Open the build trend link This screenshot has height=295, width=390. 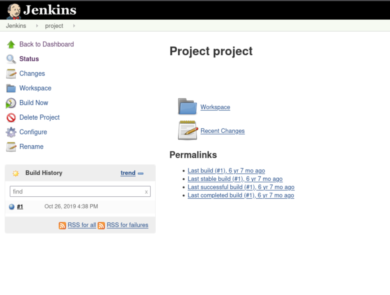pos(128,173)
